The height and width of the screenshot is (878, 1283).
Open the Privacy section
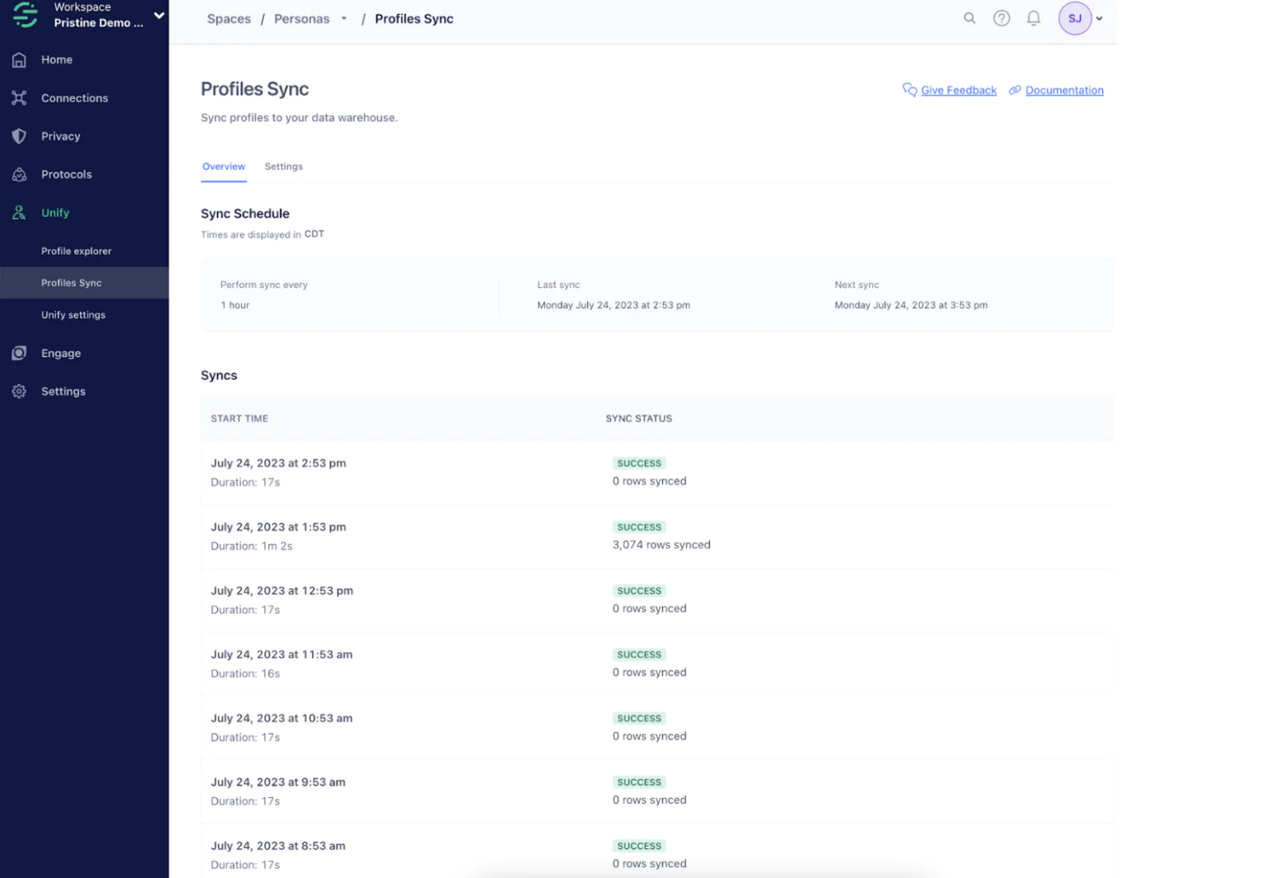60,135
